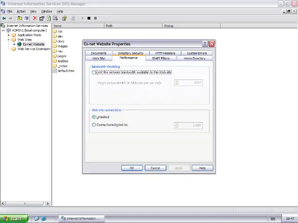Screen dimensions: 298x223
Task: Switch to the Home Directory tab
Action: [195, 58]
